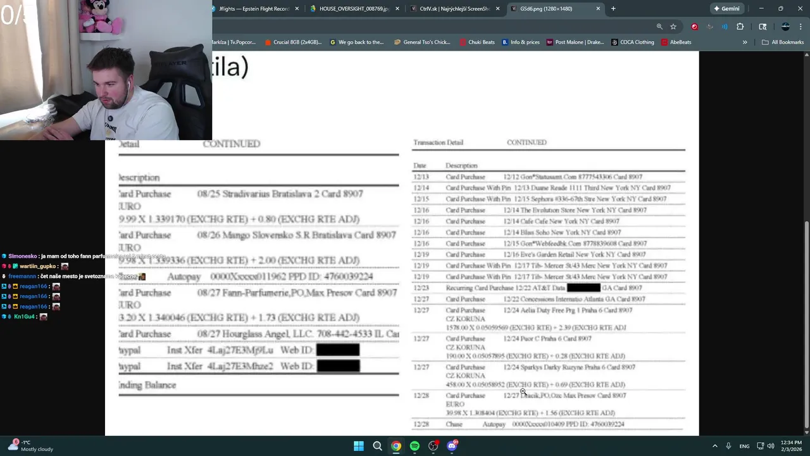Viewport: 810px width, 456px height.
Task: Click 'Fann-Parfumerie,PO,Max Presov' transaction line
Action: (x=296, y=293)
